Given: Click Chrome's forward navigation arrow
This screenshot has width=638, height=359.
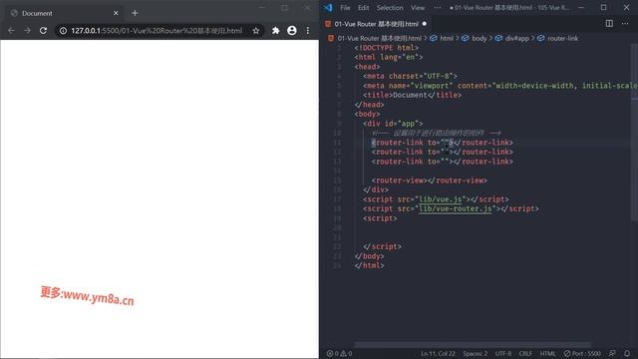Looking at the screenshot, I should tap(27, 31).
